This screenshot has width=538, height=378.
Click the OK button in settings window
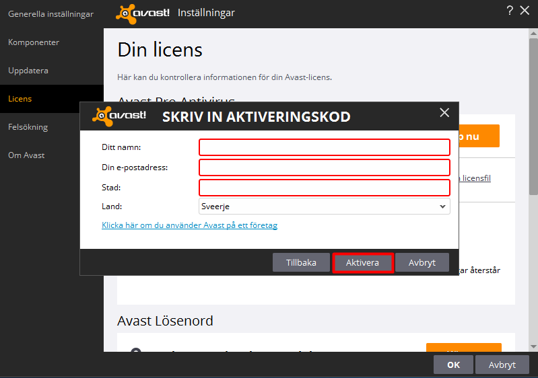[x=453, y=365]
